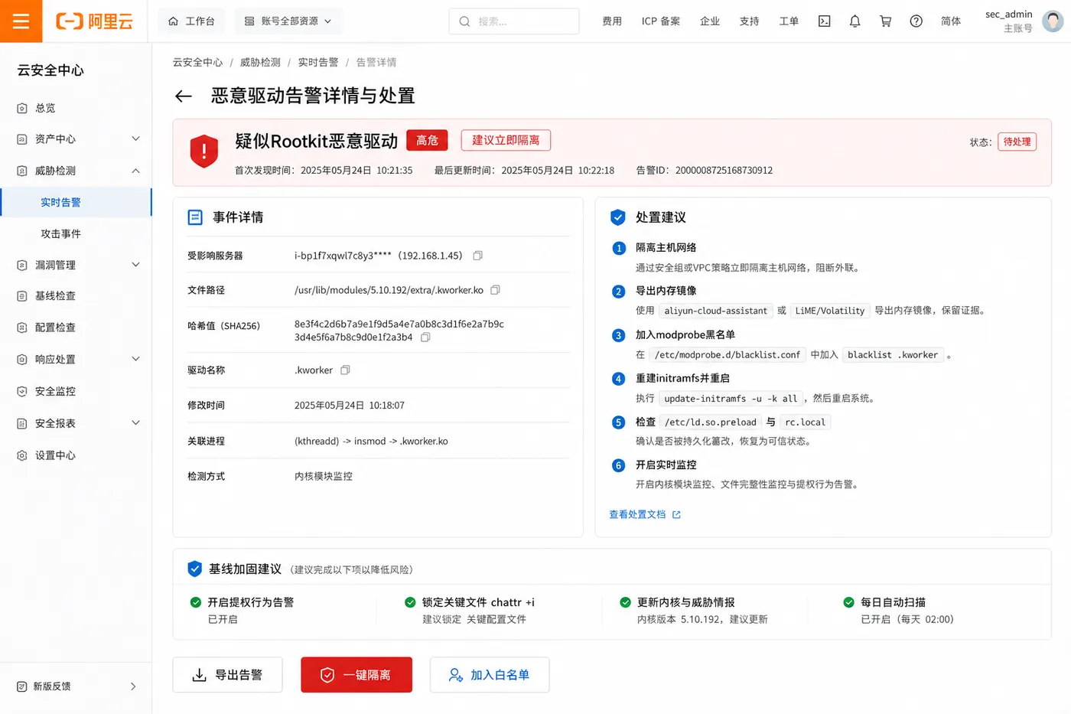
Task: Open the help question-mark icon
Action: coord(916,21)
